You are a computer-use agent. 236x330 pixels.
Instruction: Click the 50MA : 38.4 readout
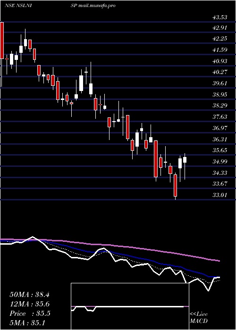[29, 295]
